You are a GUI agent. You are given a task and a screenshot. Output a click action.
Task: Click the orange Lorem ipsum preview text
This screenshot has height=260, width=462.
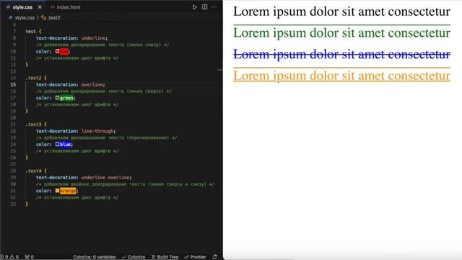341,75
